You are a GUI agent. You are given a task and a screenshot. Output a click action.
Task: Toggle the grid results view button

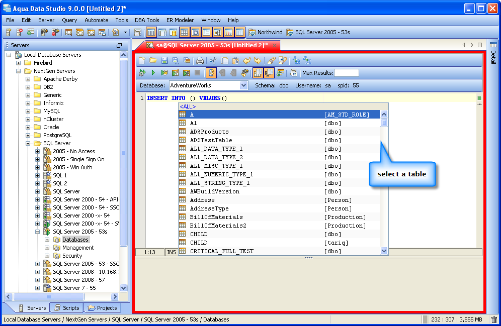coord(258,73)
